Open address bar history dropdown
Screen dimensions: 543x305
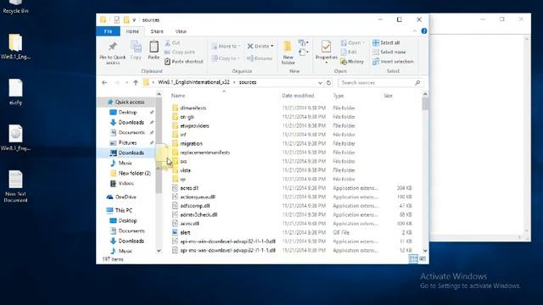[x=320, y=83]
